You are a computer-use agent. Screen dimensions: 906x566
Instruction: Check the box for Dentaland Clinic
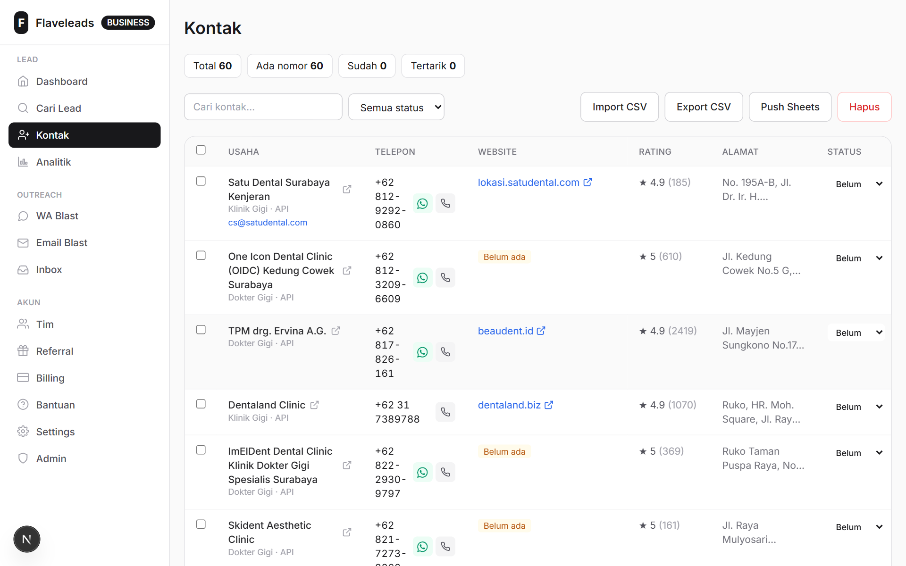click(x=201, y=404)
